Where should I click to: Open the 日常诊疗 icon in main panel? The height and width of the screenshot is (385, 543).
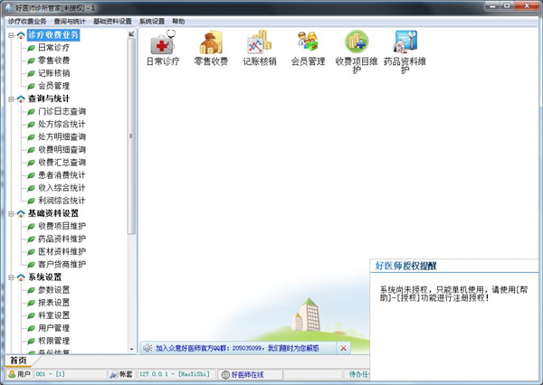coord(163,42)
